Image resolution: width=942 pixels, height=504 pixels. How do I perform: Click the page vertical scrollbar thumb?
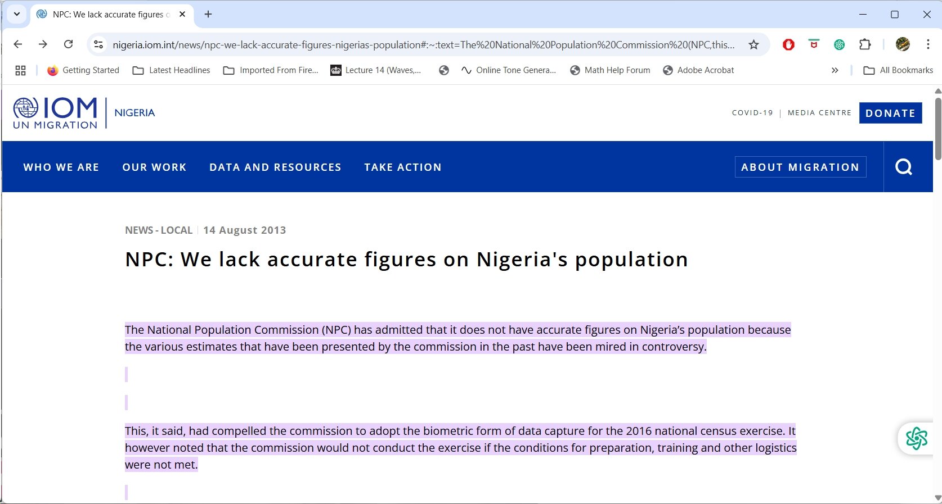[937, 129]
